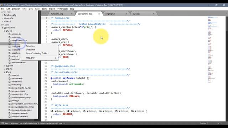The width and height of the screenshot is (228, 128).
Task: Open jquery.easing.1.3.js in the sidebar
Action: click(20, 94)
